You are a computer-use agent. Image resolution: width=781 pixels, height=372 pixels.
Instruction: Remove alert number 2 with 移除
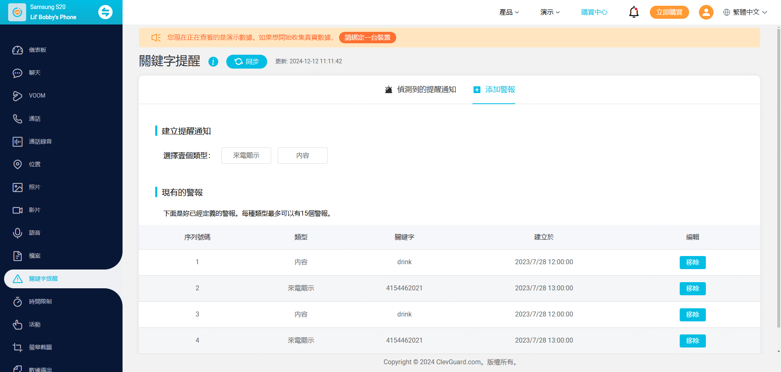coord(692,289)
